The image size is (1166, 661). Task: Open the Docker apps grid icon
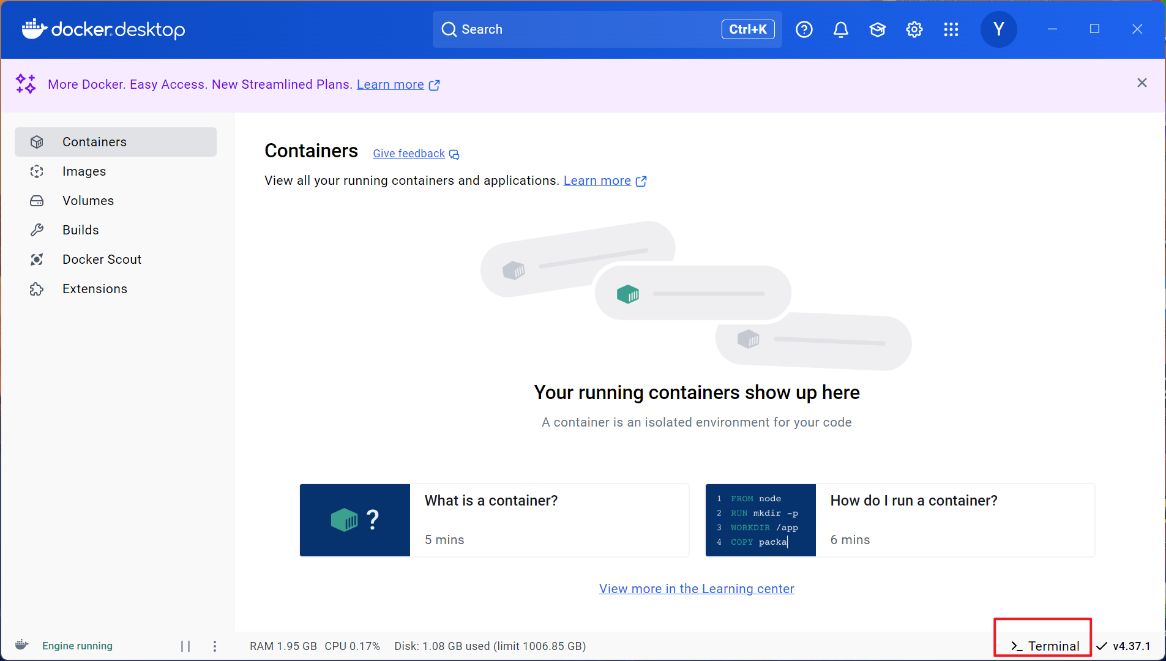951,29
